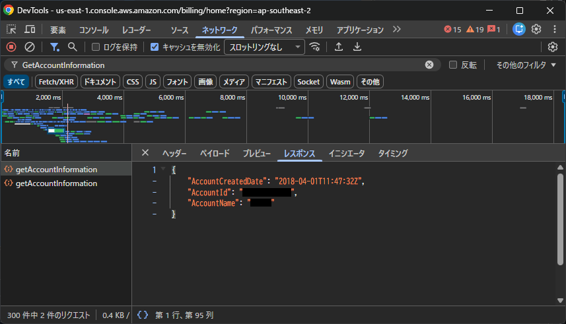The width and height of the screenshot is (566, 324).
Task: Open DevTools settings gear in top bar
Action: (x=536, y=29)
